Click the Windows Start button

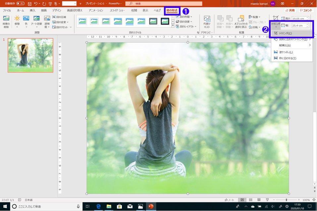pos(5,206)
